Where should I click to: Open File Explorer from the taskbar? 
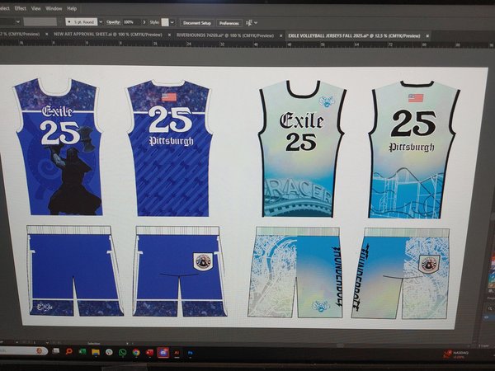point(96,352)
